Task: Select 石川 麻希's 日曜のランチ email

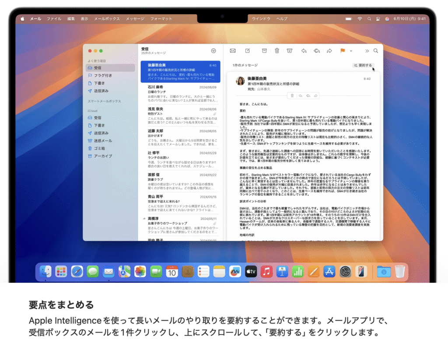Action: point(180,93)
